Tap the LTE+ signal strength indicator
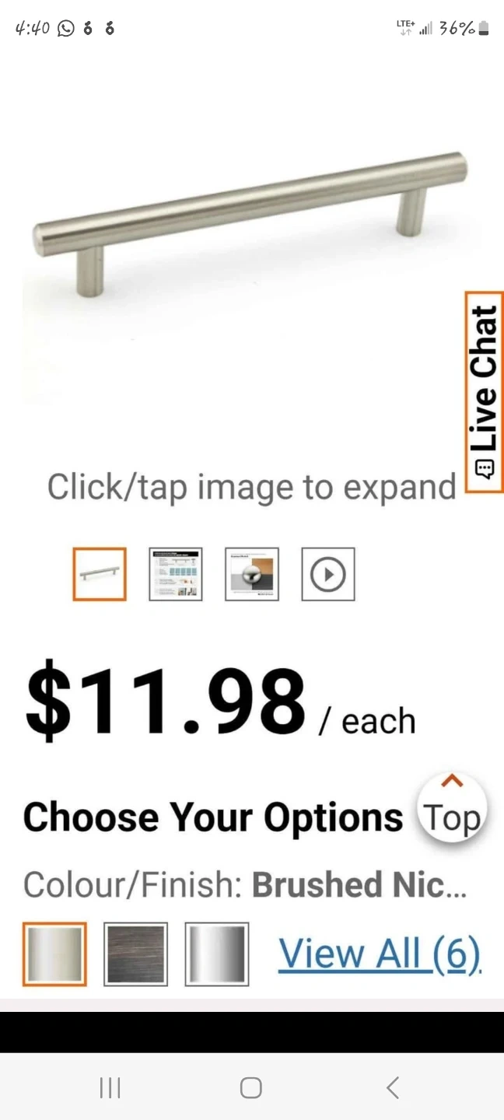504x1120 pixels. [415, 28]
